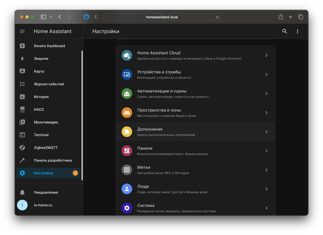The height and width of the screenshot is (235, 323).
Task: Open Safari sidebar dropdown arrow
Action: pos(51,17)
